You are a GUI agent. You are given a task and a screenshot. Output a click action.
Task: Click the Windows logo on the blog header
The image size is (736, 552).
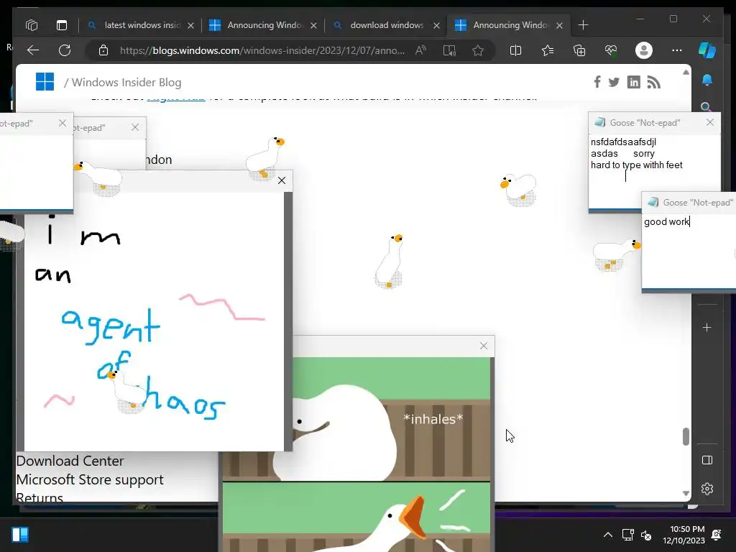(45, 82)
